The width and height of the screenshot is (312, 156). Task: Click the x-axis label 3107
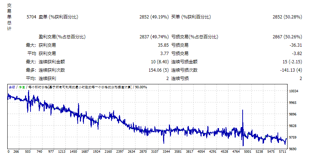click(x=155, y=151)
